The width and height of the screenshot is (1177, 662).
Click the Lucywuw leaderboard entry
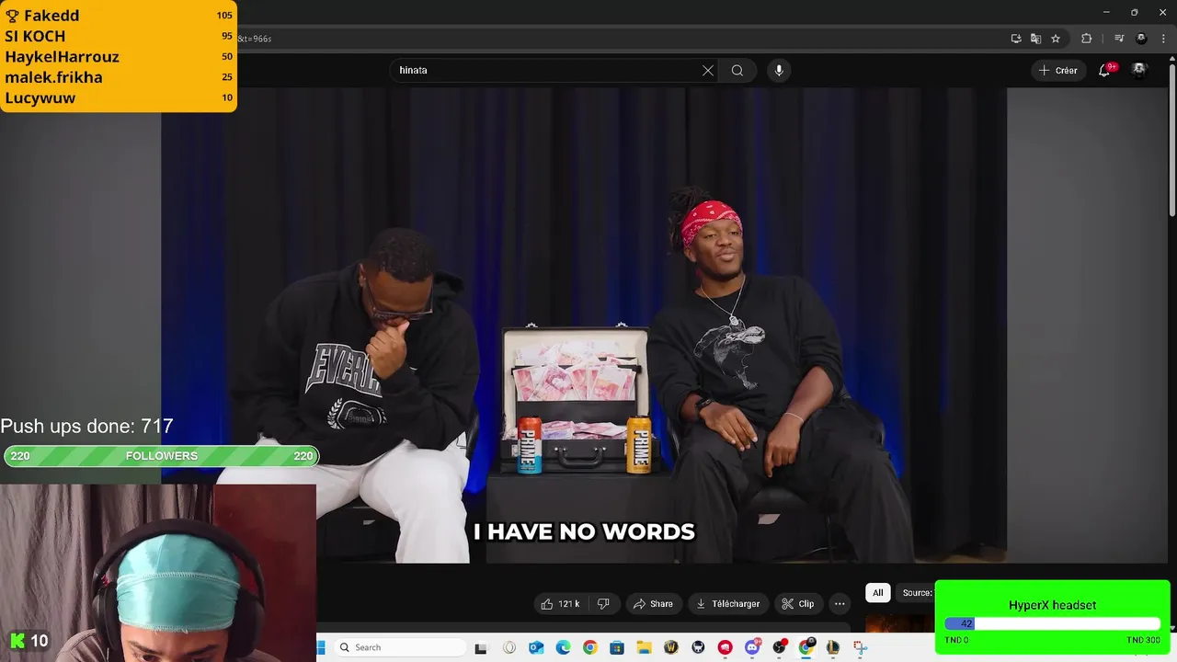pos(119,97)
